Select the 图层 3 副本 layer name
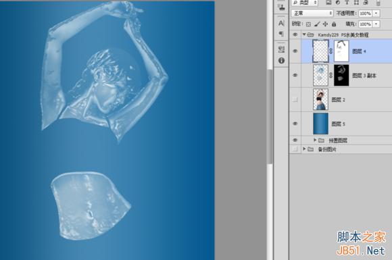 tap(364, 76)
